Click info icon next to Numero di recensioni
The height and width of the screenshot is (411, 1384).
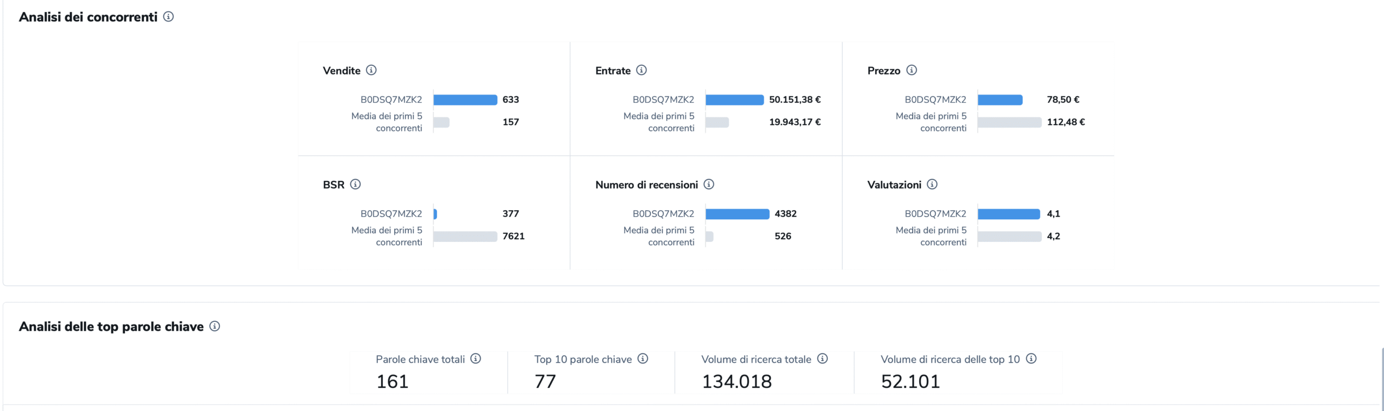709,184
